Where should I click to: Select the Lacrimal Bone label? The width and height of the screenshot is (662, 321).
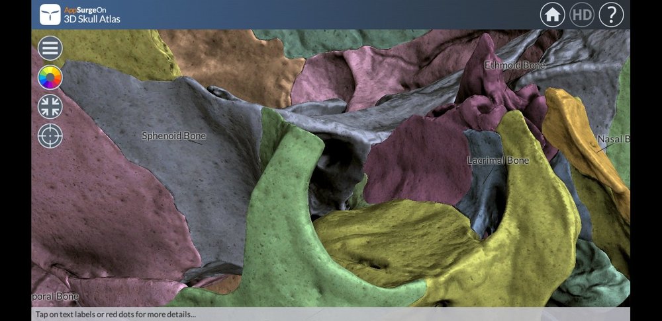(x=498, y=160)
